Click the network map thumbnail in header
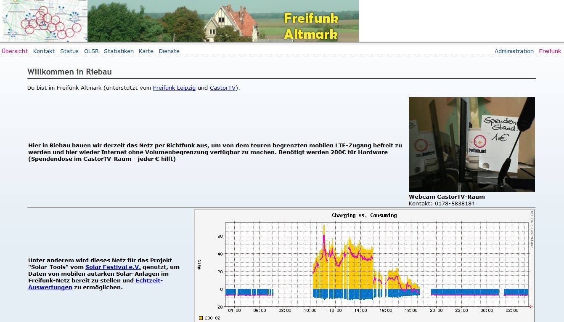 [44, 21]
